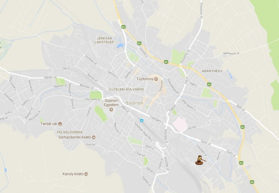Click the Csengery u street label
Image resolution: width=279 pixels, height=193 pixels.
(x=157, y=120)
